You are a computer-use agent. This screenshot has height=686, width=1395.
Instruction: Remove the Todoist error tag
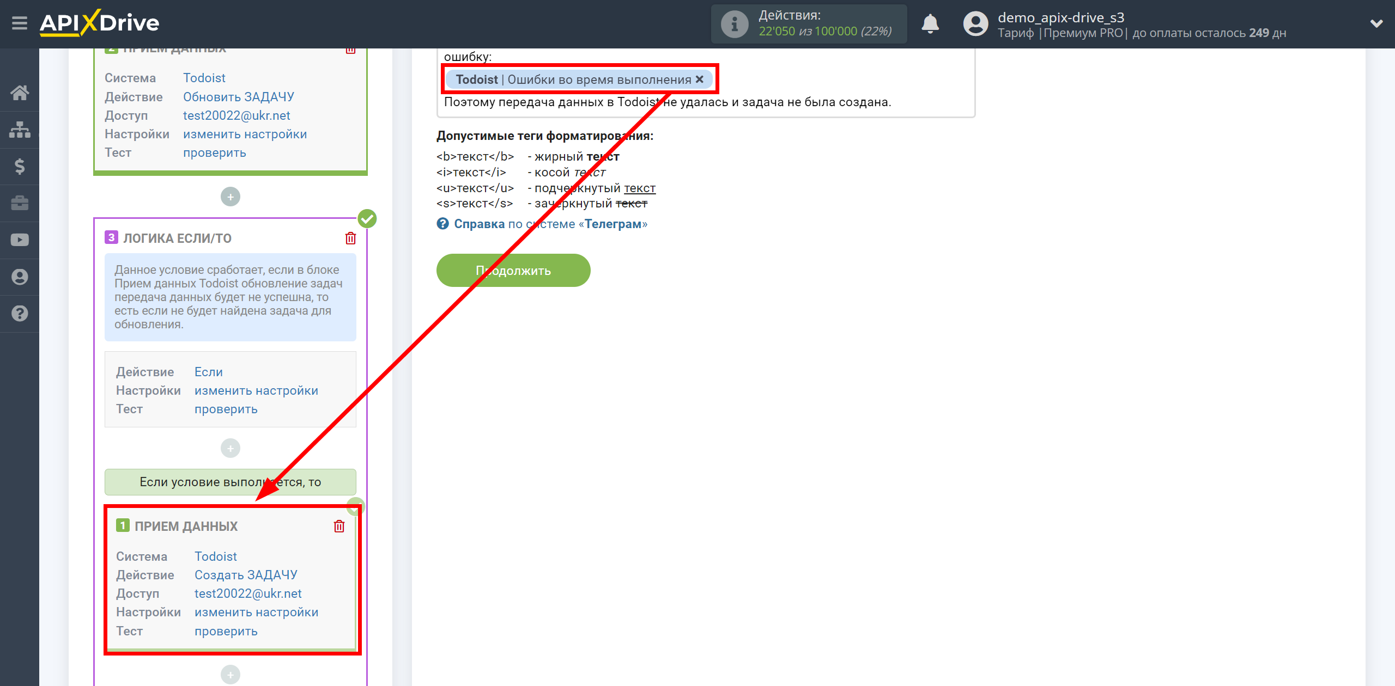700,79
